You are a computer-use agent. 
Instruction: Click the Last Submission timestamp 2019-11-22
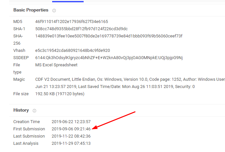71,136
